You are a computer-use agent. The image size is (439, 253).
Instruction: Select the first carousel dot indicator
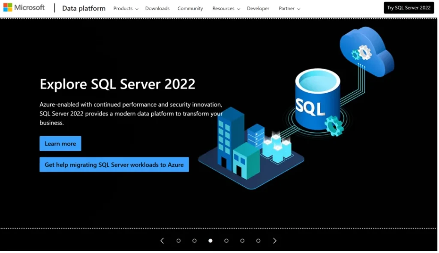pos(178,241)
